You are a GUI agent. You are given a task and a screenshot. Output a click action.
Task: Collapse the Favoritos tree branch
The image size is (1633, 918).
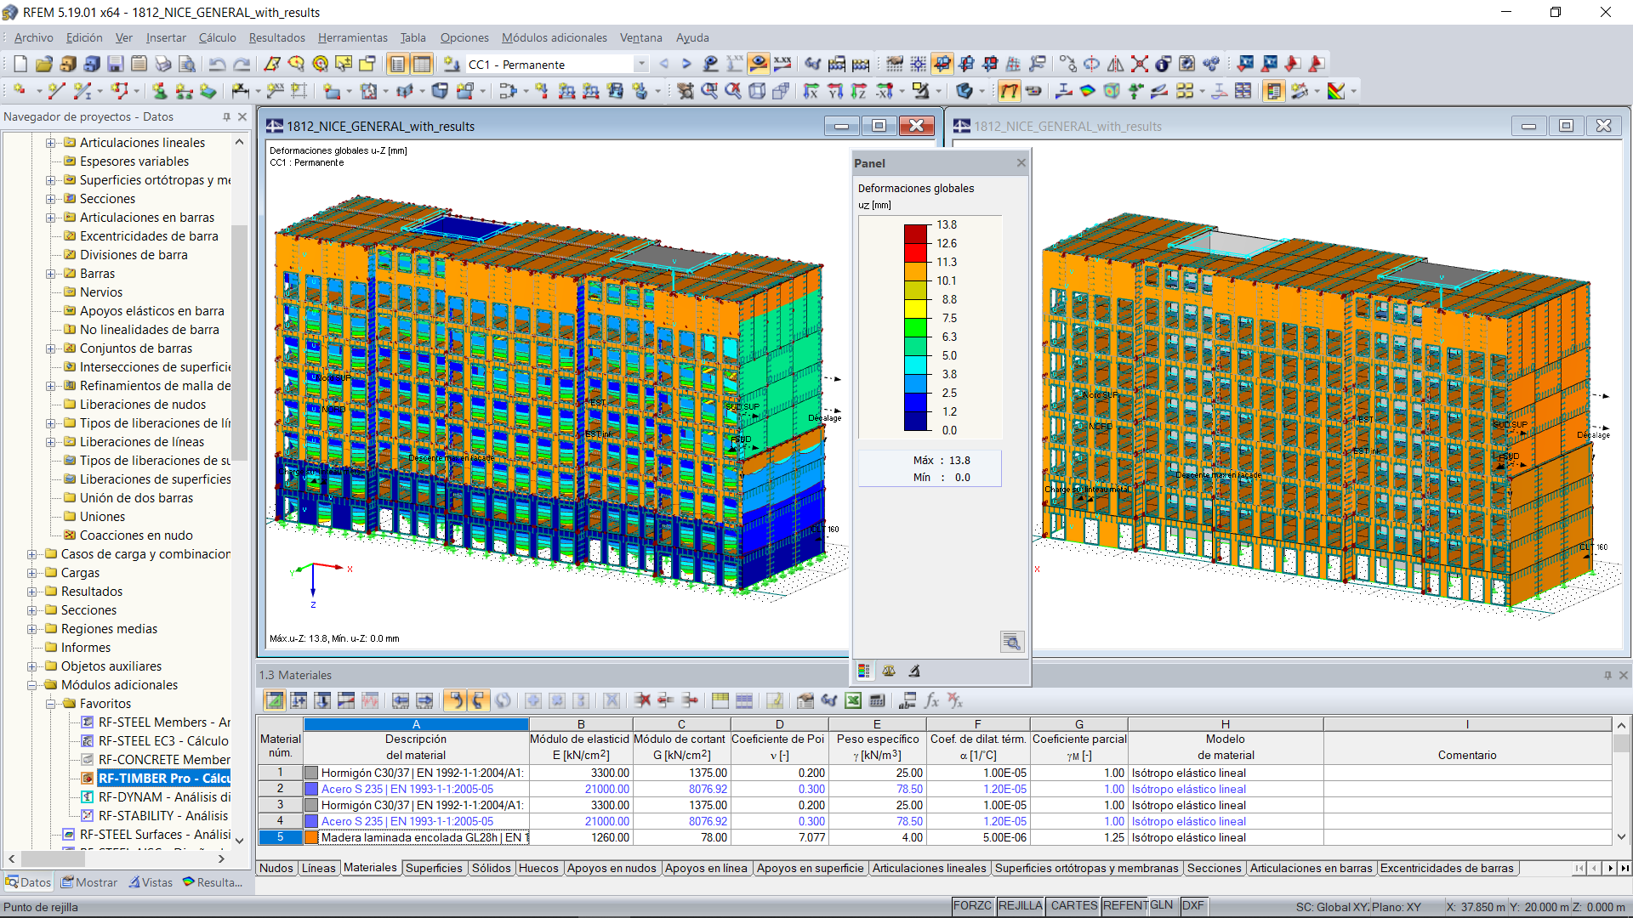[52, 703]
